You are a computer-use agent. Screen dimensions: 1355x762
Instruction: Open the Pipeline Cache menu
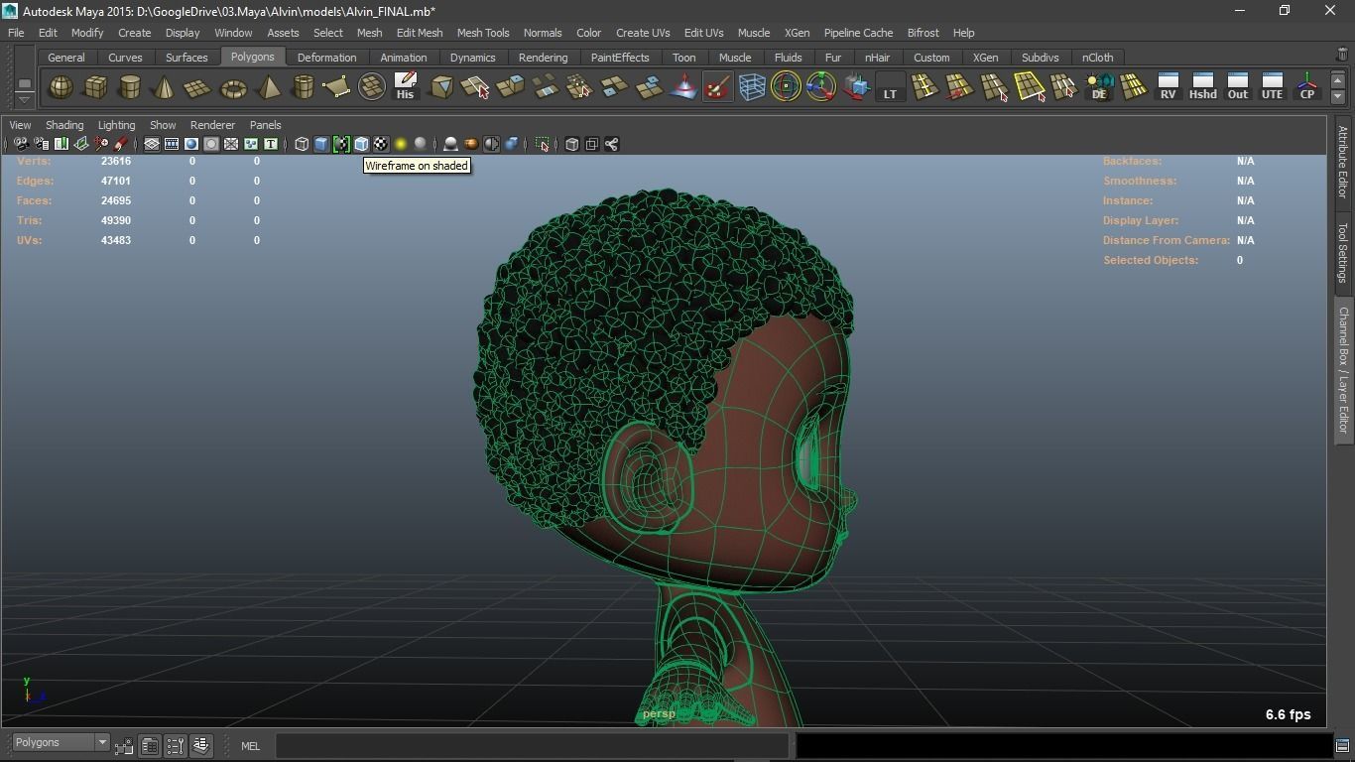pyautogui.click(x=858, y=33)
